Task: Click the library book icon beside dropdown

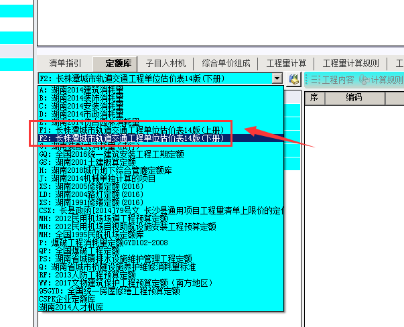Action: point(293,79)
